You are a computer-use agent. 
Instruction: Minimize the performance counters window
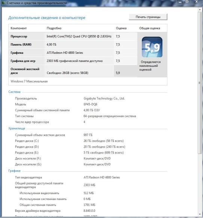pos(180,2)
